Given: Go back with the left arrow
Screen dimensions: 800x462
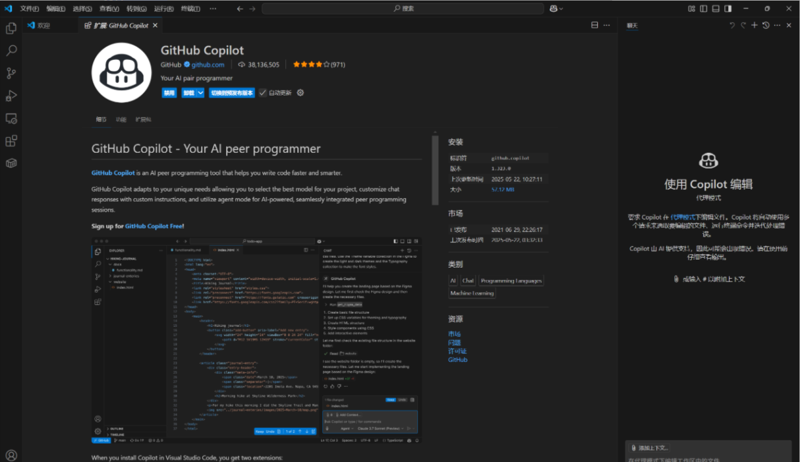Looking at the screenshot, I should [240, 9].
